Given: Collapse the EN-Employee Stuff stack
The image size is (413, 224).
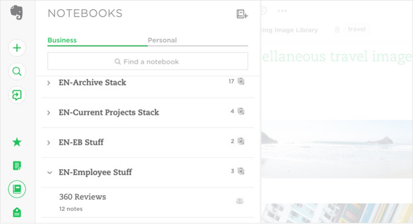Looking at the screenshot, I should coord(49,173).
